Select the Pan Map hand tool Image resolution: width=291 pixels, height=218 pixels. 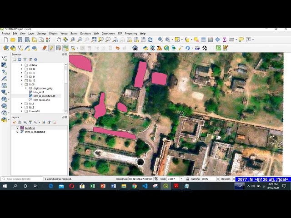click(59, 40)
